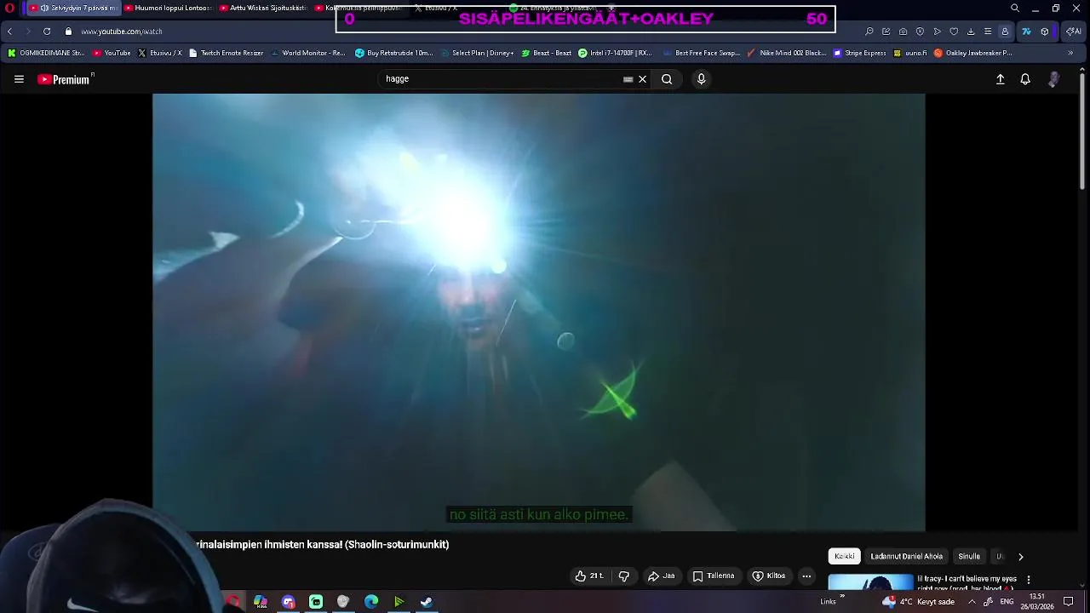Viewport: 1090px width, 613px height.
Task: Open the World Monitor bookmark
Action: (x=308, y=53)
